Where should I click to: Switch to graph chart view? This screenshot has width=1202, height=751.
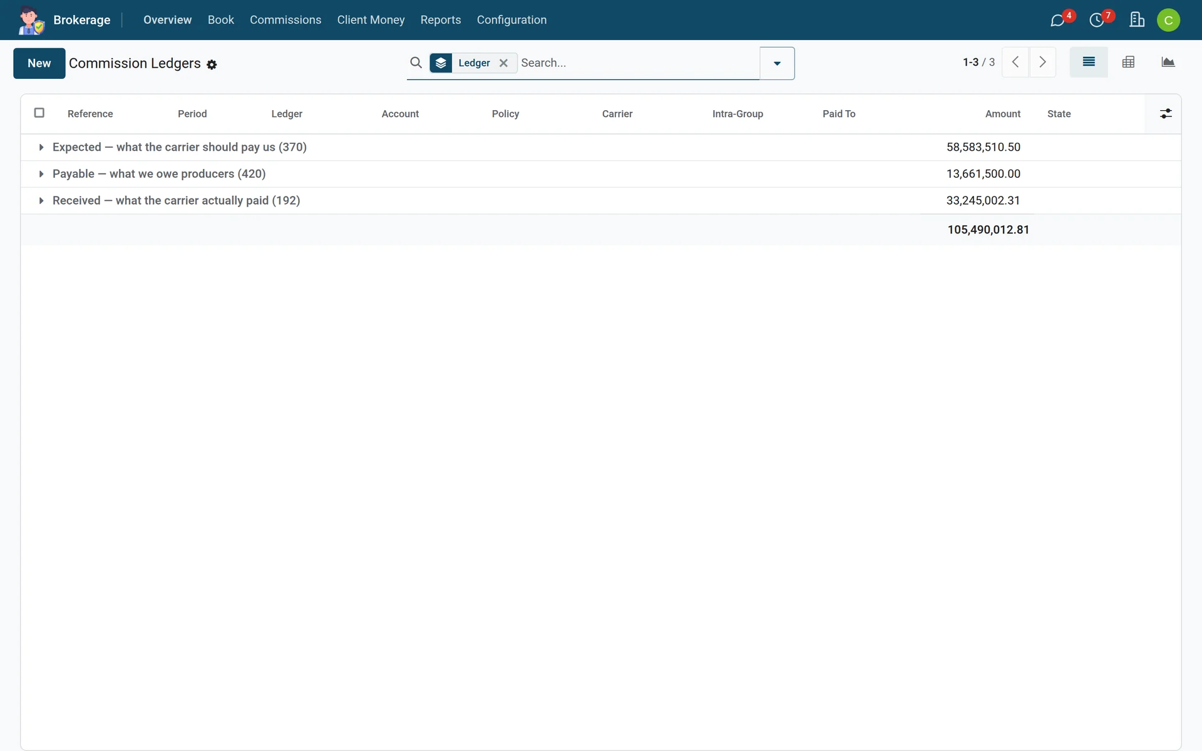tap(1168, 62)
